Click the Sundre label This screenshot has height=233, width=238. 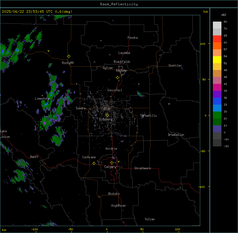tap(81, 108)
